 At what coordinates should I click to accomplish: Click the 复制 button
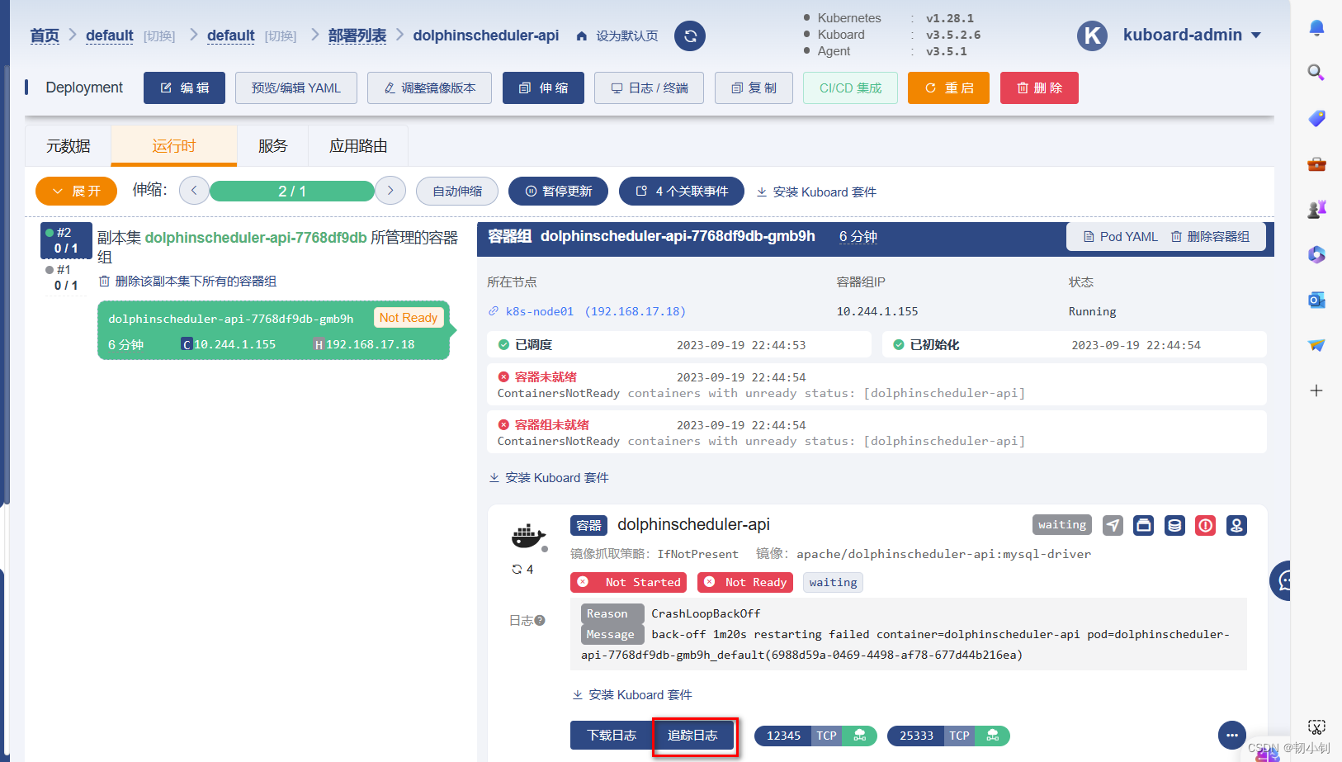754,88
